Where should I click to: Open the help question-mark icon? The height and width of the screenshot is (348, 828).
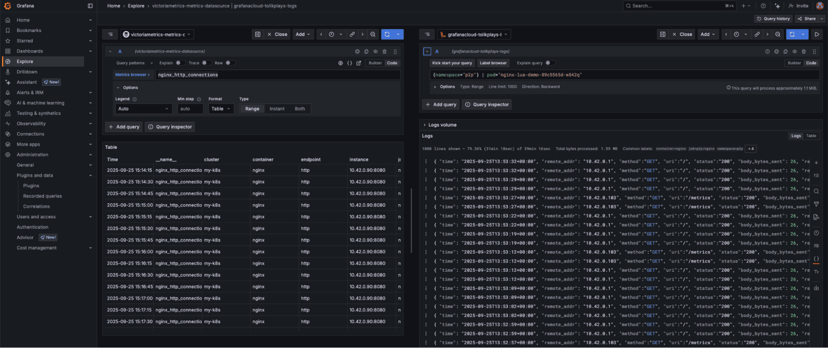[x=763, y=6]
